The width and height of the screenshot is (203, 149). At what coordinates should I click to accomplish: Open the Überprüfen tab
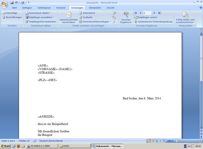(95, 8)
